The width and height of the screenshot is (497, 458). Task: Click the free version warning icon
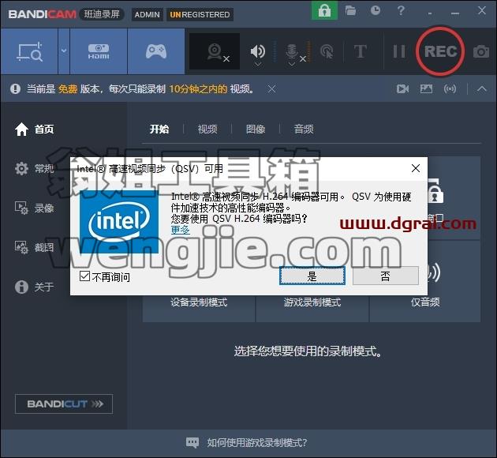[15, 88]
